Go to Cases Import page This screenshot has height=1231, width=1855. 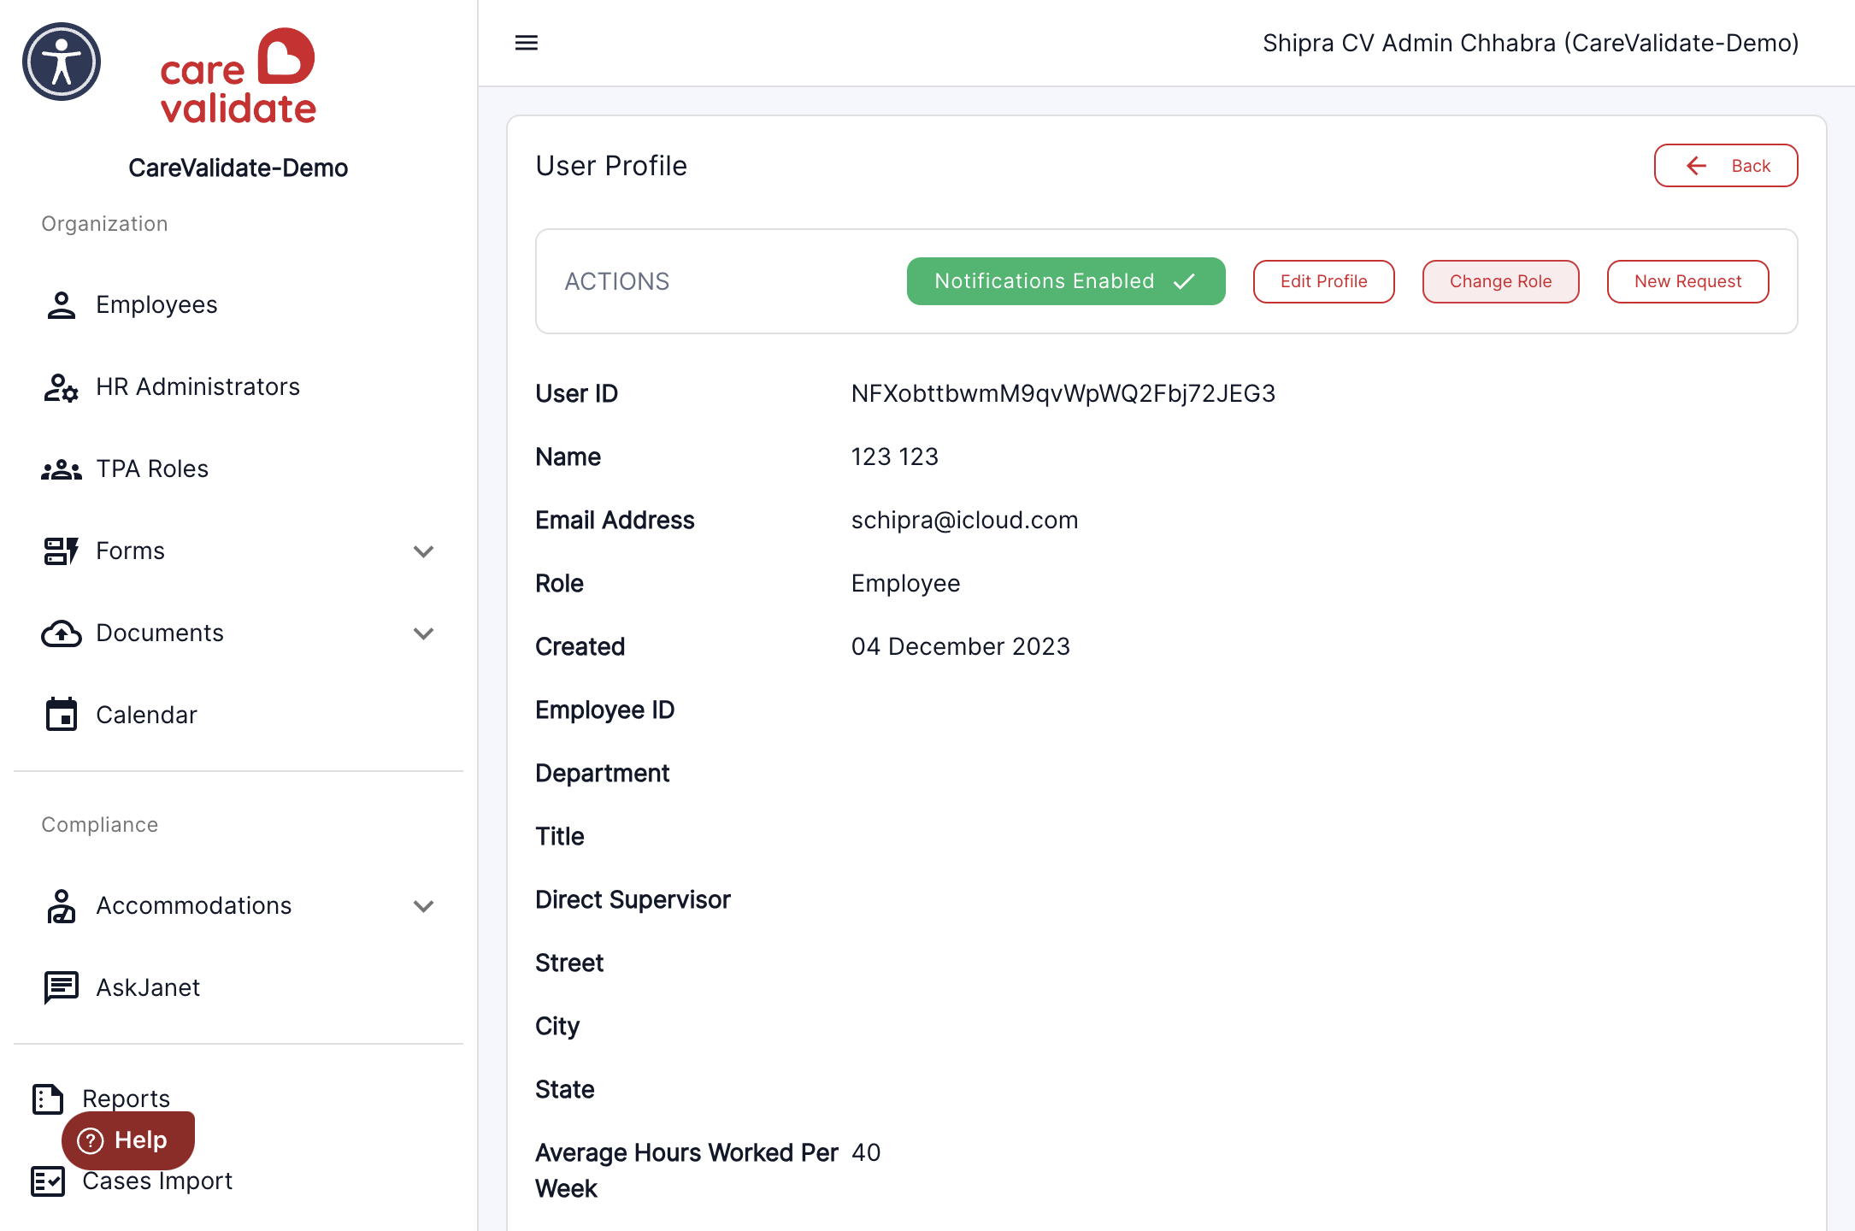[157, 1181]
